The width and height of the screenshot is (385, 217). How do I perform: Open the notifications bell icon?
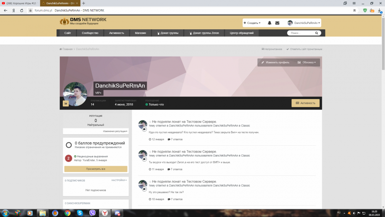click(269, 23)
